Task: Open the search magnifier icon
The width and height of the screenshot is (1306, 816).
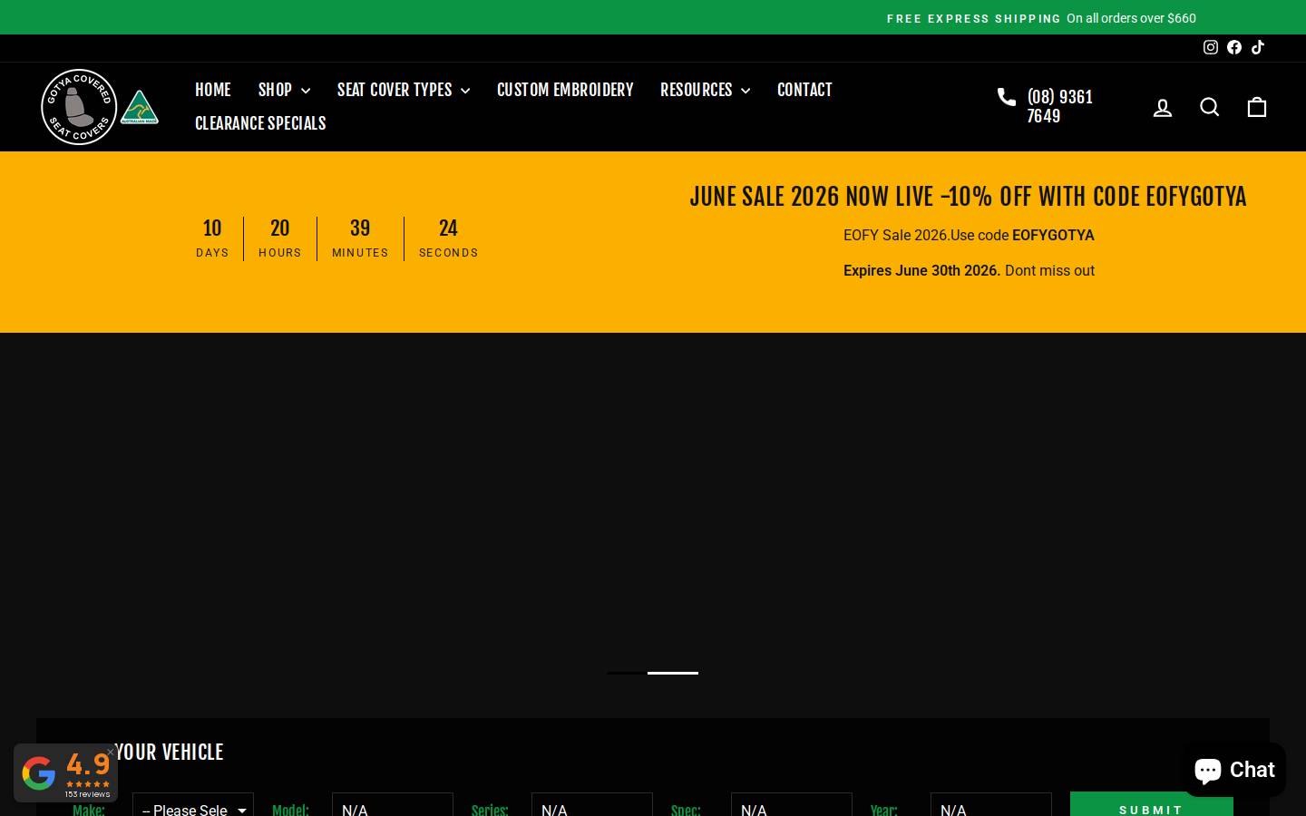Action: pos(1210,107)
